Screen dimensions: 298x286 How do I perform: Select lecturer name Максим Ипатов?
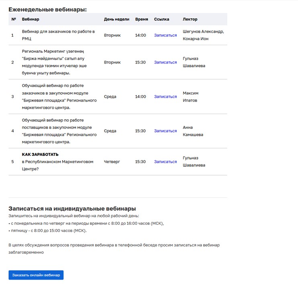[191, 97]
